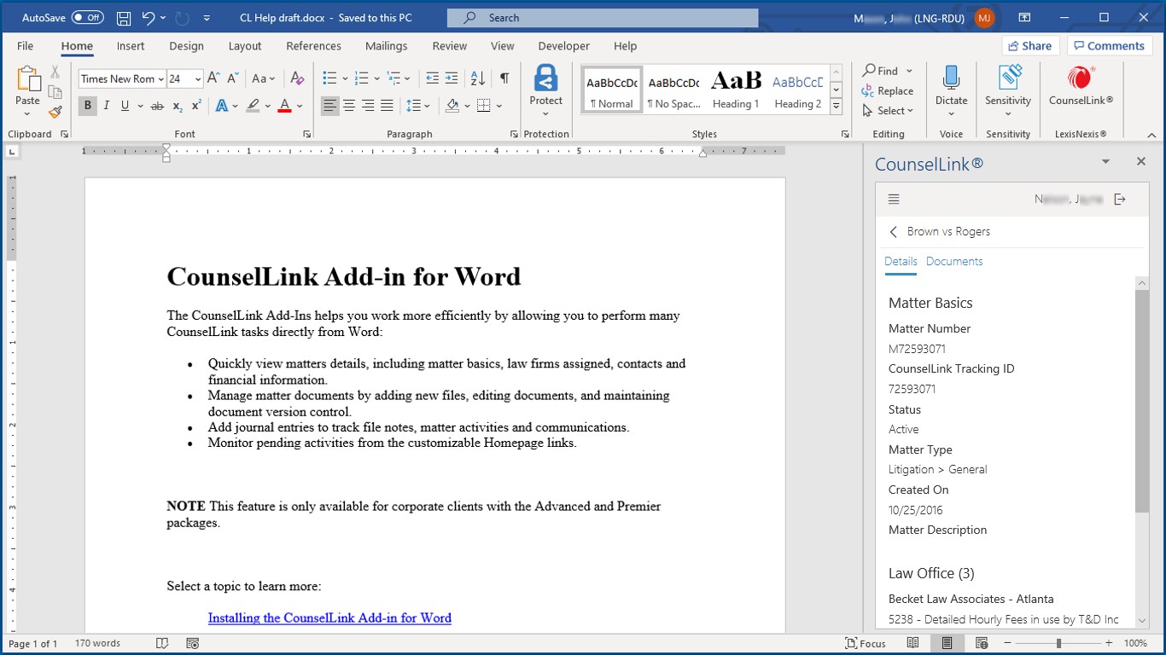Open the Comments button
The height and width of the screenshot is (655, 1166).
1109,46
